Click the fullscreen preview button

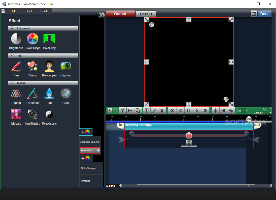coord(254,14)
